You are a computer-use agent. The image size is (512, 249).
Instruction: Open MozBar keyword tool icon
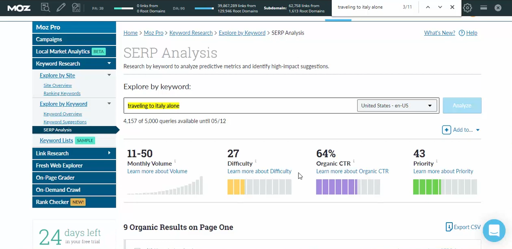[x=76, y=7]
